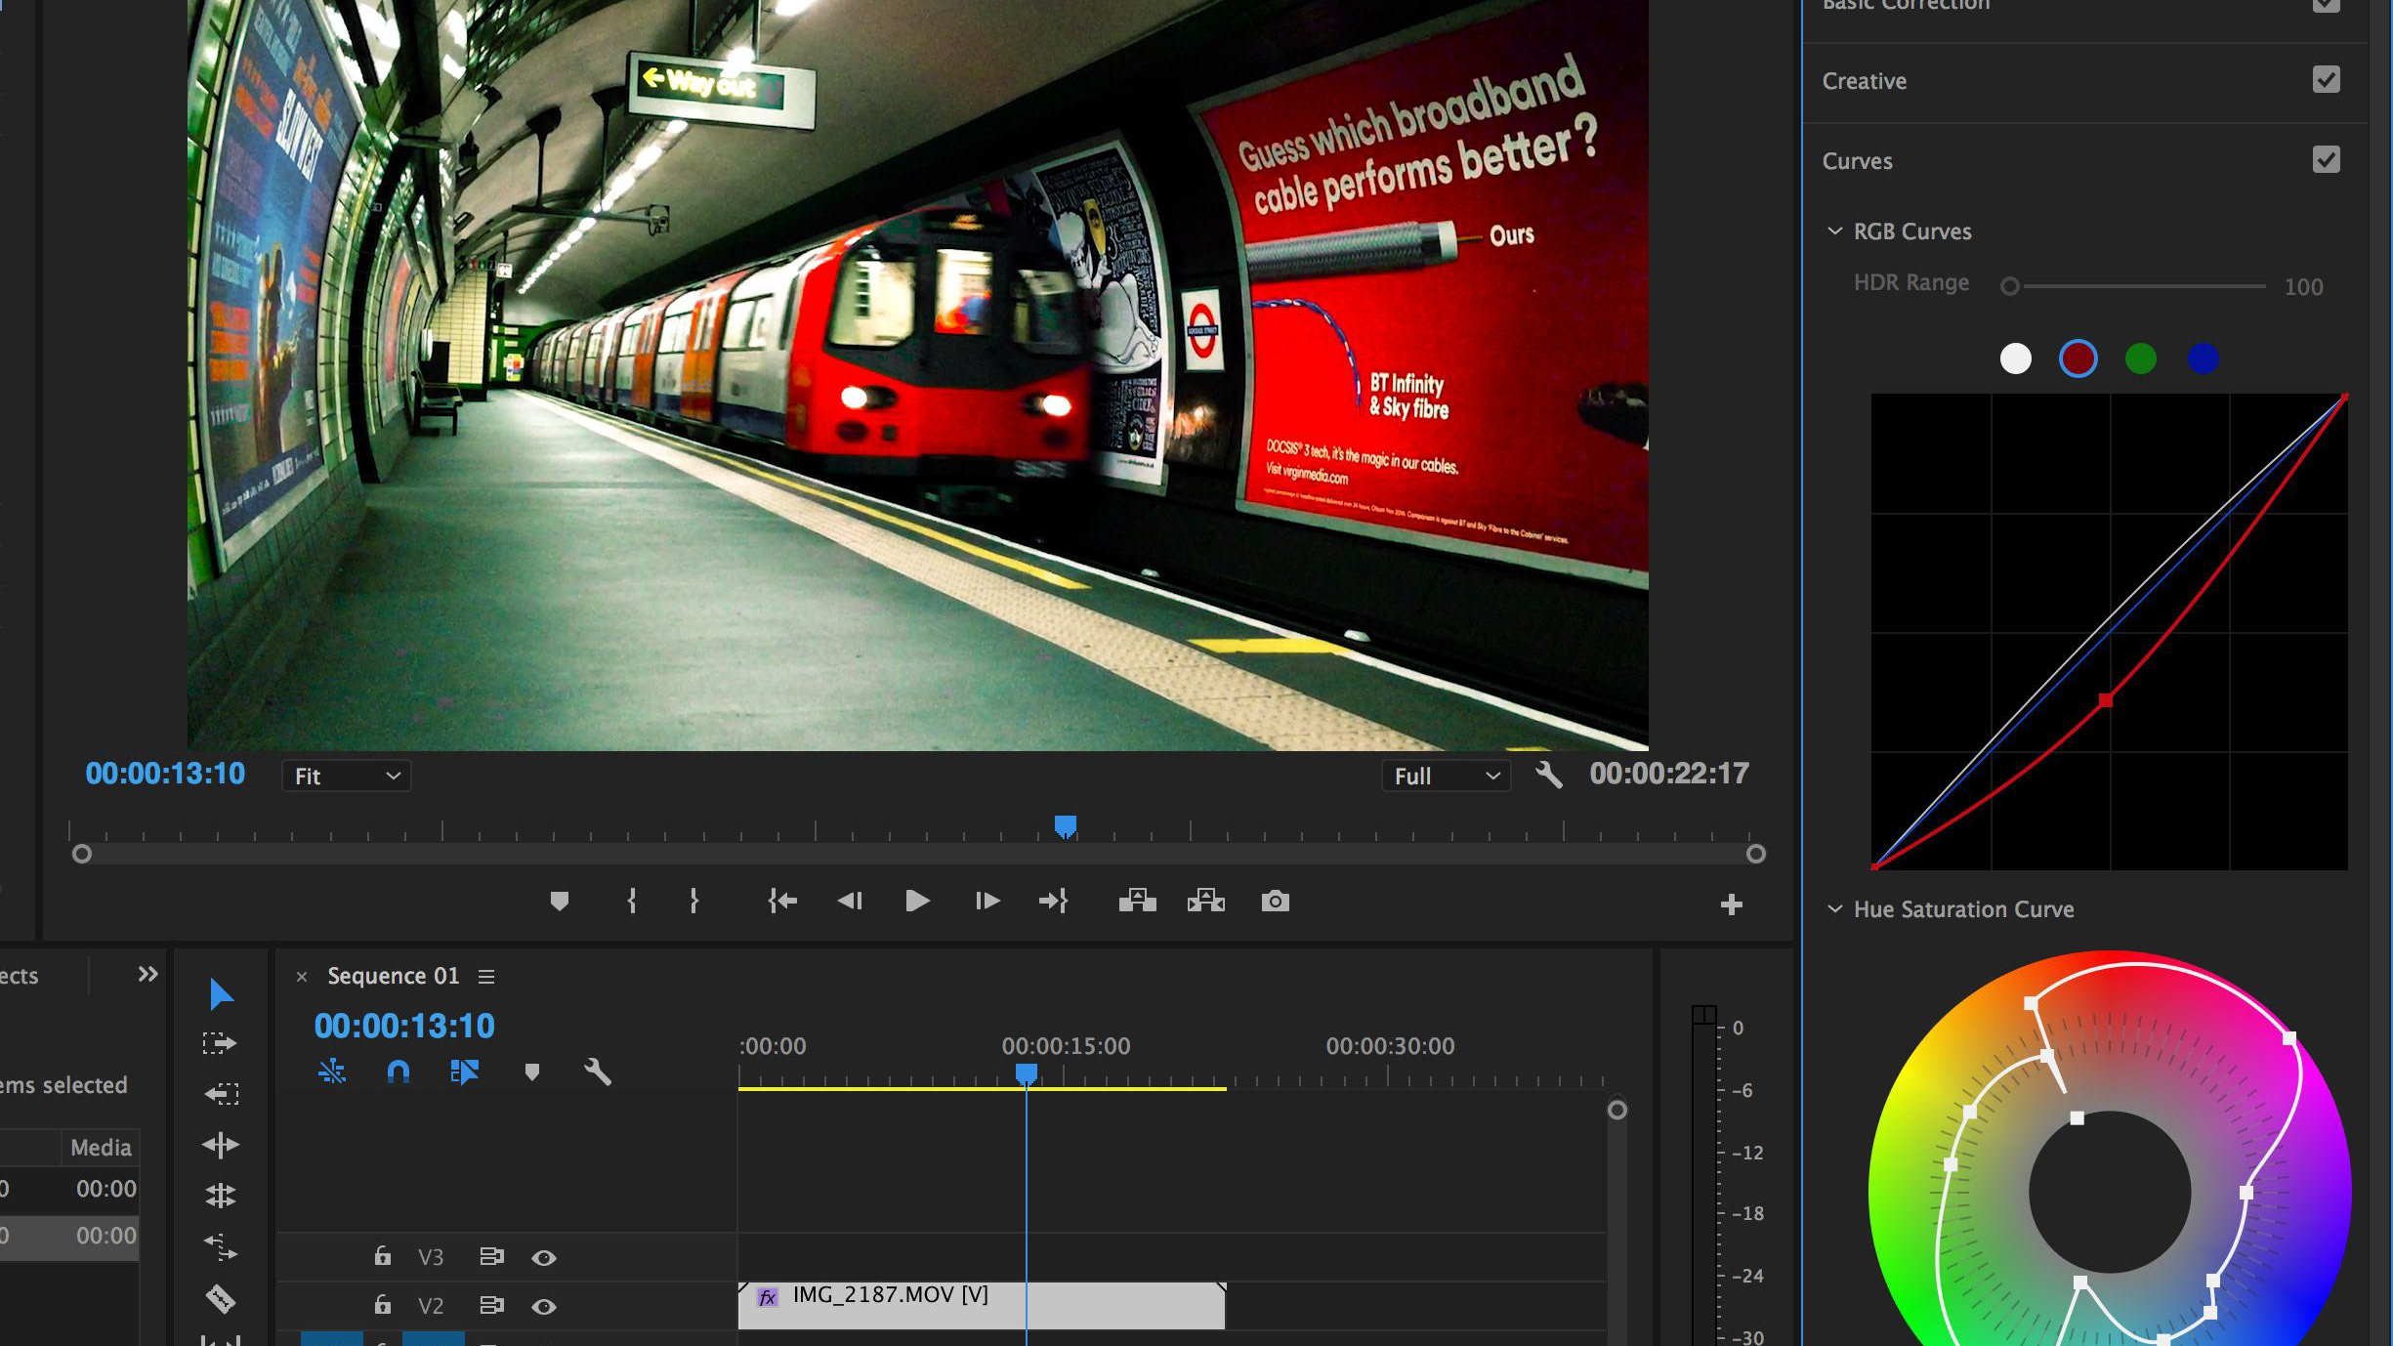Select the Selection tool arrow
2393x1346 pixels.
click(221, 994)
